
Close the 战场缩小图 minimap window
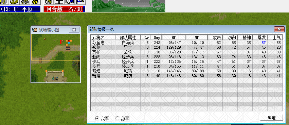pos(74,30)
